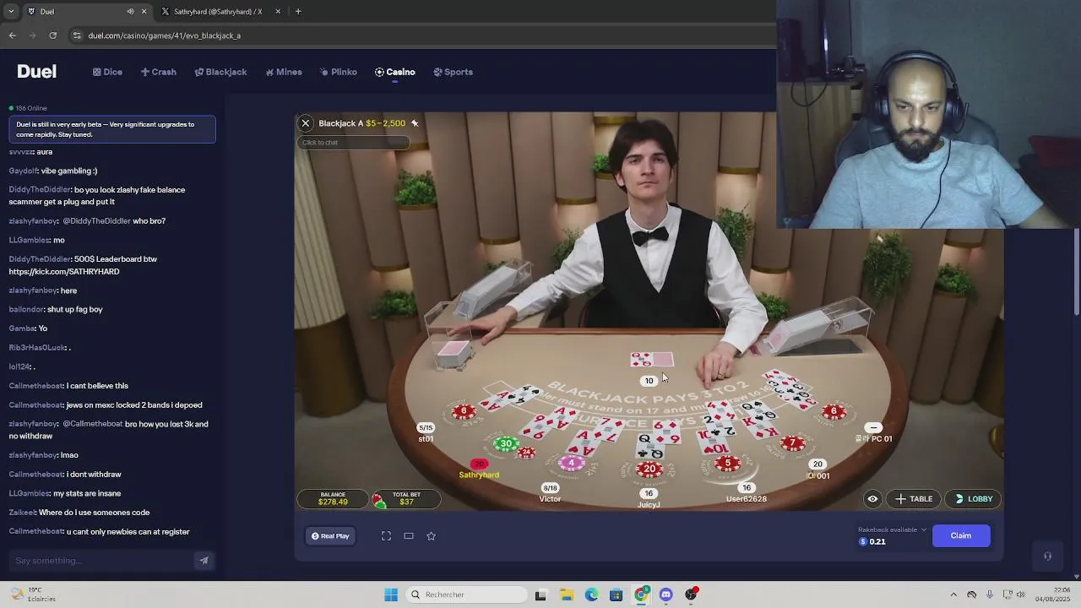1081x608 pixels.
Task: Enter fullscreen mode for the game
Action: pos(386,536)
